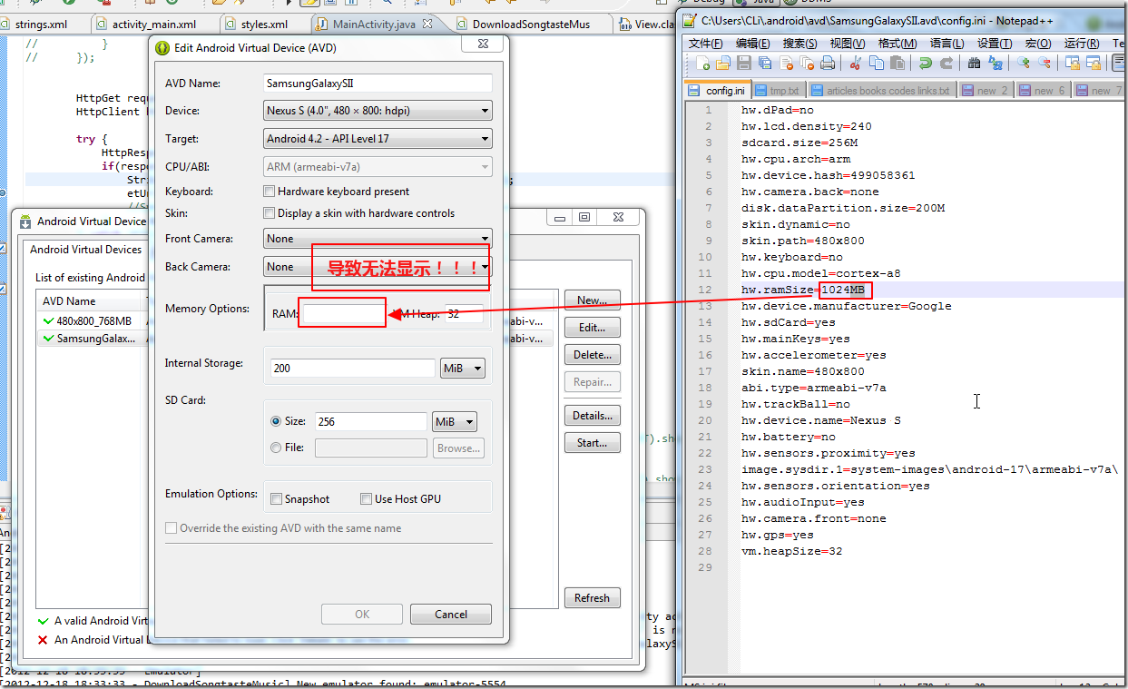The image size is (1128, 689).
Task: Click the Copy icon in Notepad++ toolbar
Action: 876,63
